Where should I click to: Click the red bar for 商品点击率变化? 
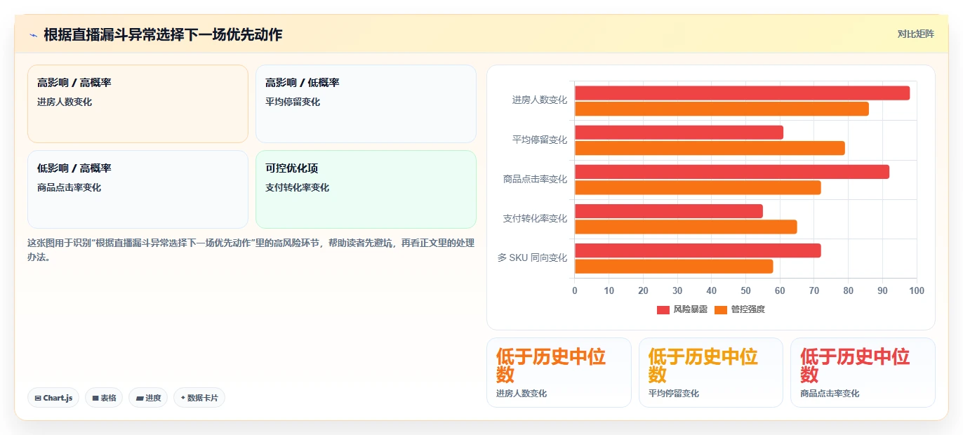732,172
